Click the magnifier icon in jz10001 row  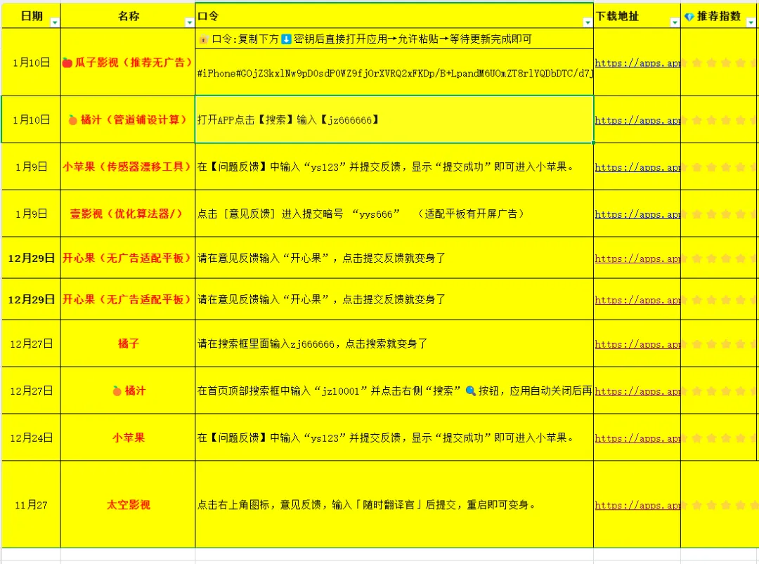pyautogui.click(x=470, y=391)
